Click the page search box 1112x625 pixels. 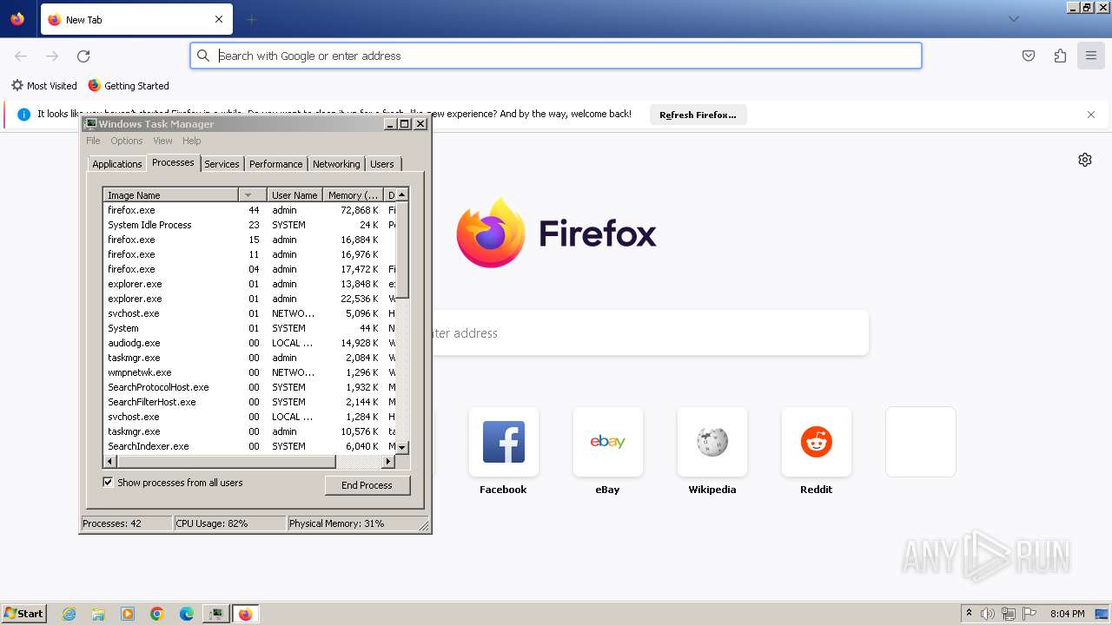tap(650, 333)
